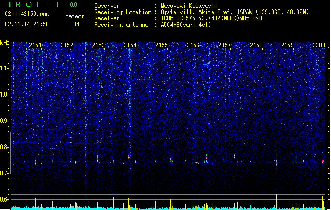The image size is (331, 210).
Task: Click time marker 2158
Action: pos(256,45)
